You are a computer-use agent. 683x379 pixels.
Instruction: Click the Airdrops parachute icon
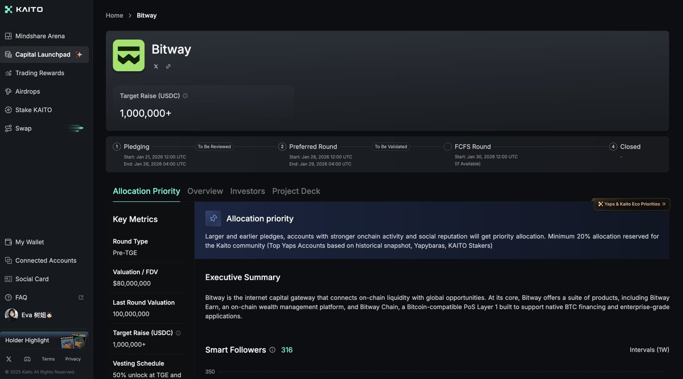pyautogui.click(x=9, y=91)
